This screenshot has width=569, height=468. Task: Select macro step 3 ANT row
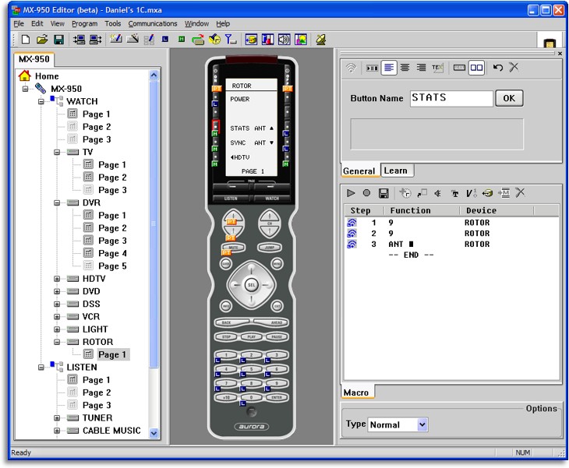(451, 245)
